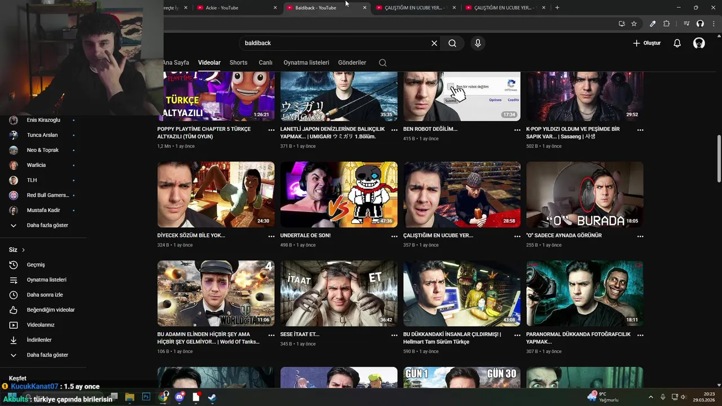Open the '"O" BURADA' mirror video thumbnail
Screen dimensions: 722x406
tap(585, 195)
